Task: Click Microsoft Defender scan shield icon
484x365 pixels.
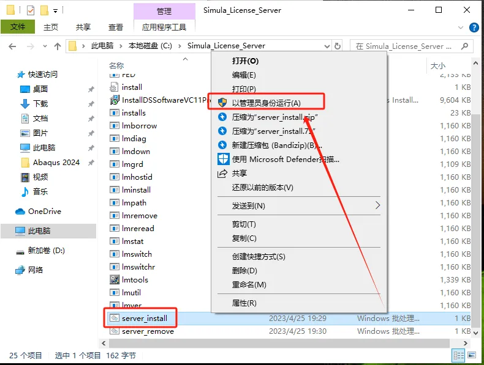Action: tap(222, 159)
